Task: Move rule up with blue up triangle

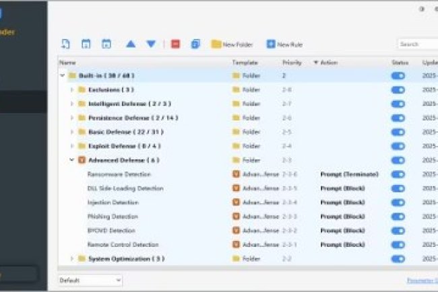Action: pyautogui.click(x=131, y=44)
